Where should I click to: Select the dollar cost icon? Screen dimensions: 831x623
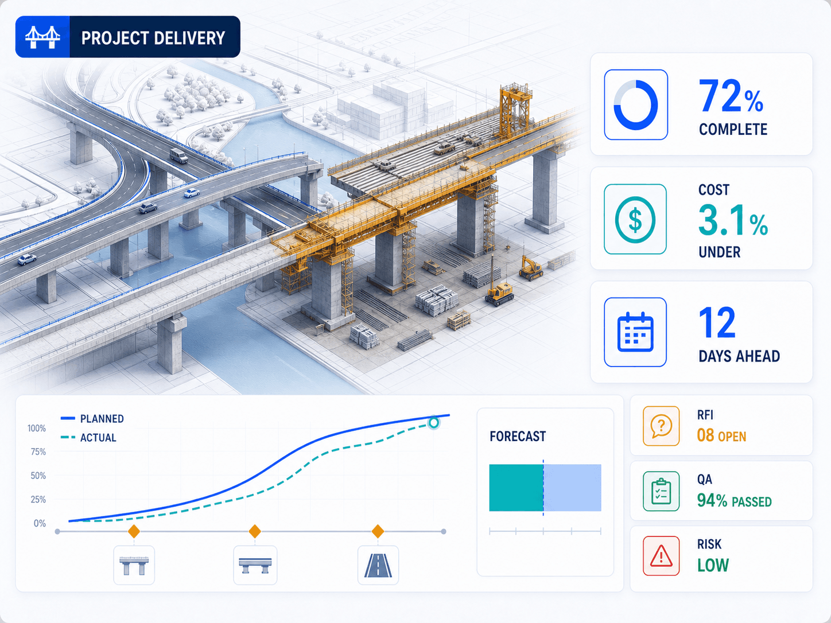point(635,219)
